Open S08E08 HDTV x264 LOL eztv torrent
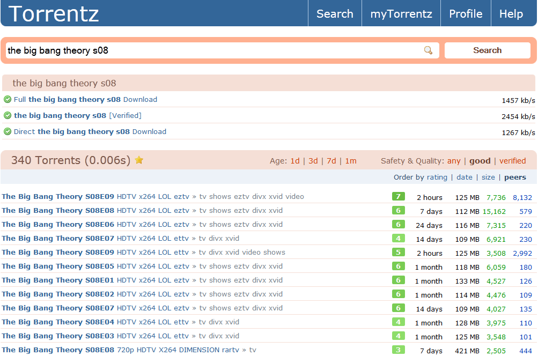The image size is (538, 356). (95, 211)
